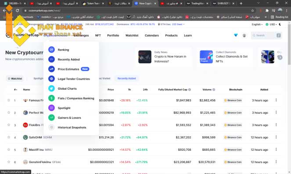Open the user profile avatar
The height and width of the screenshot is (174, 291).
tap(244, 35)
